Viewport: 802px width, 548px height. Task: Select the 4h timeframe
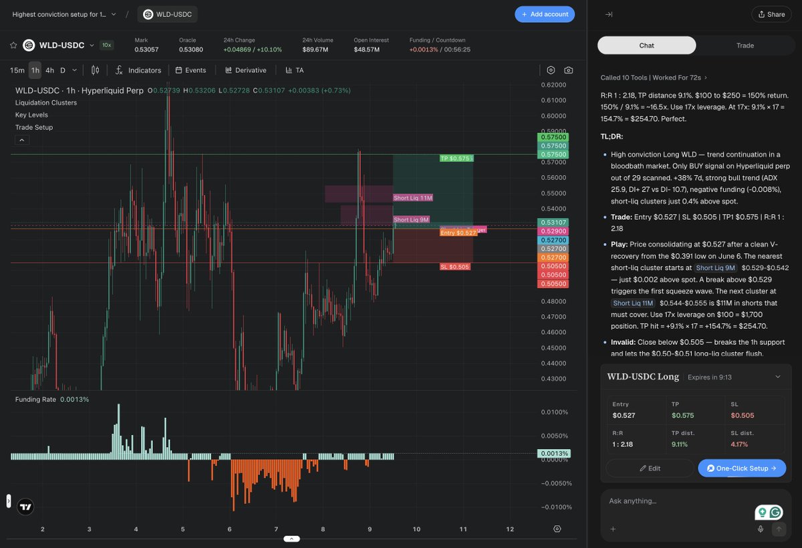click(50, 70)
